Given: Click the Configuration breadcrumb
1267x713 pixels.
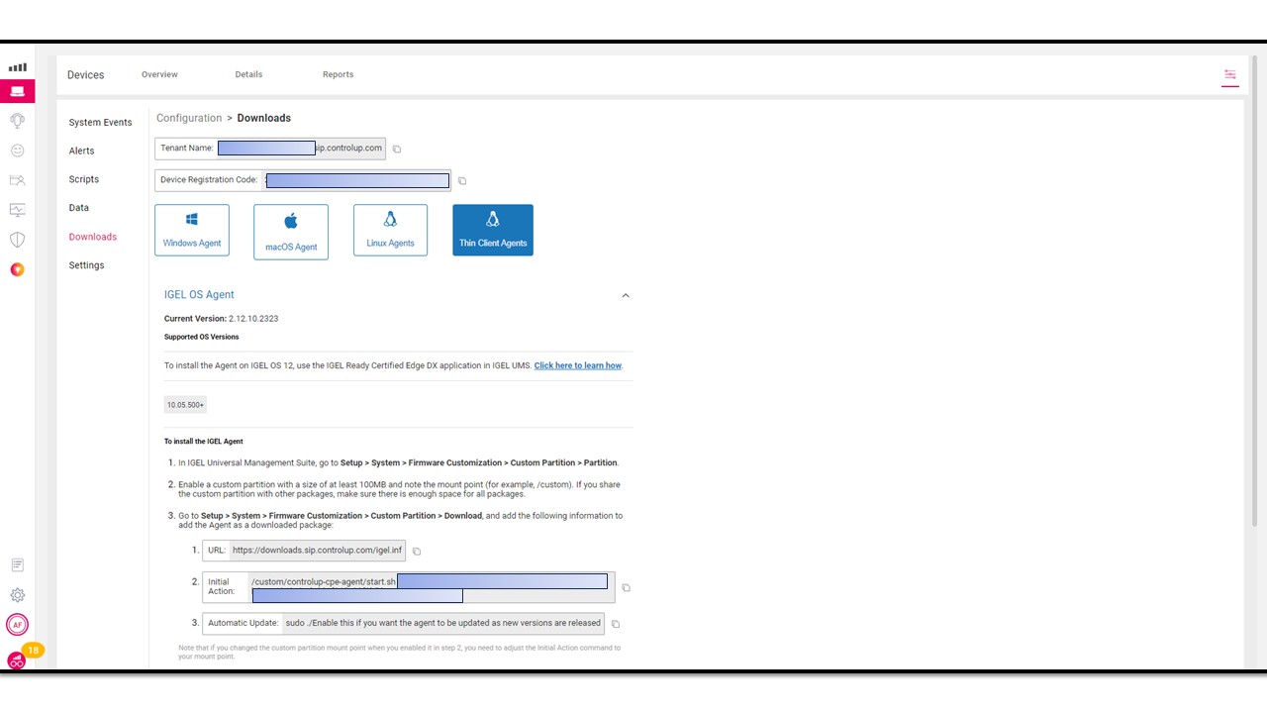Looking at the screenshot, I should [x=189, y=118].
